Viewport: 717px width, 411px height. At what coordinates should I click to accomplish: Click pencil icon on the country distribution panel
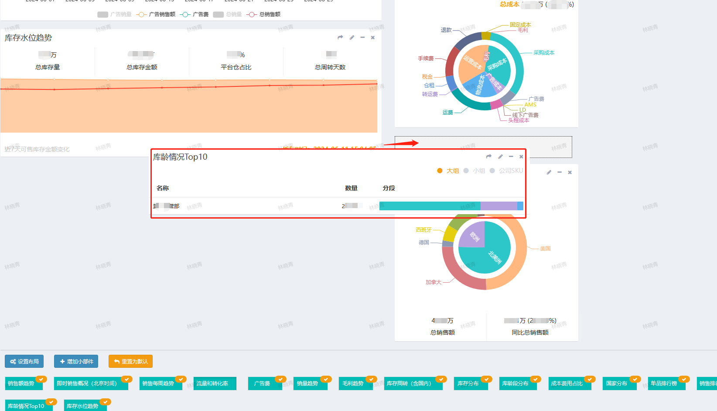[549, 172]
